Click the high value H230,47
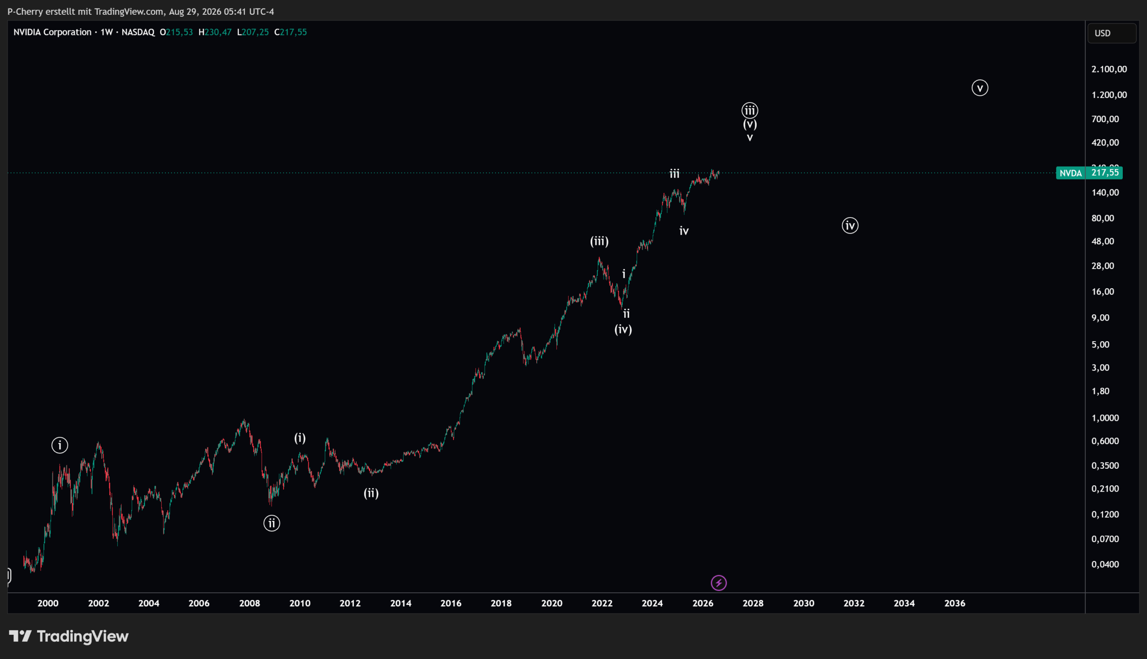The width and height of the screenshot is (1147, 659). pos(215,32)
